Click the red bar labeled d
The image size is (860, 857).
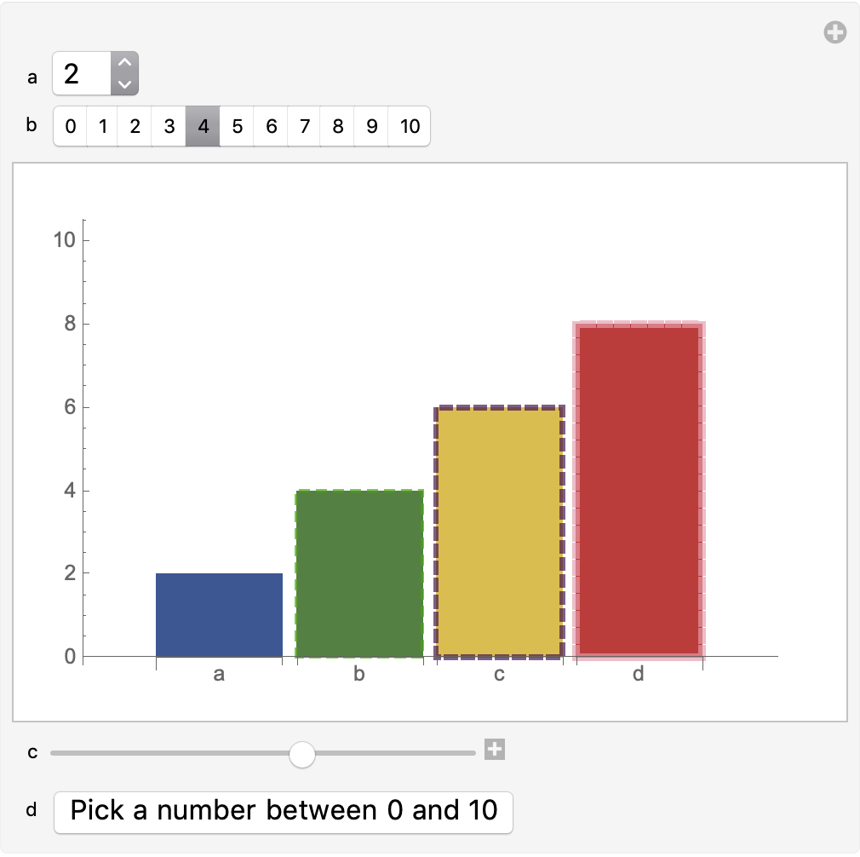click(x=639, y=490)
